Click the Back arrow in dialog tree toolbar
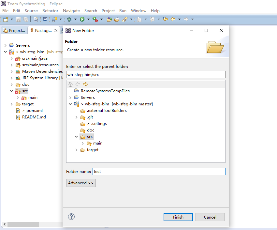The height and width of the screenshot is (230, 277). click(x=78, y=84)
